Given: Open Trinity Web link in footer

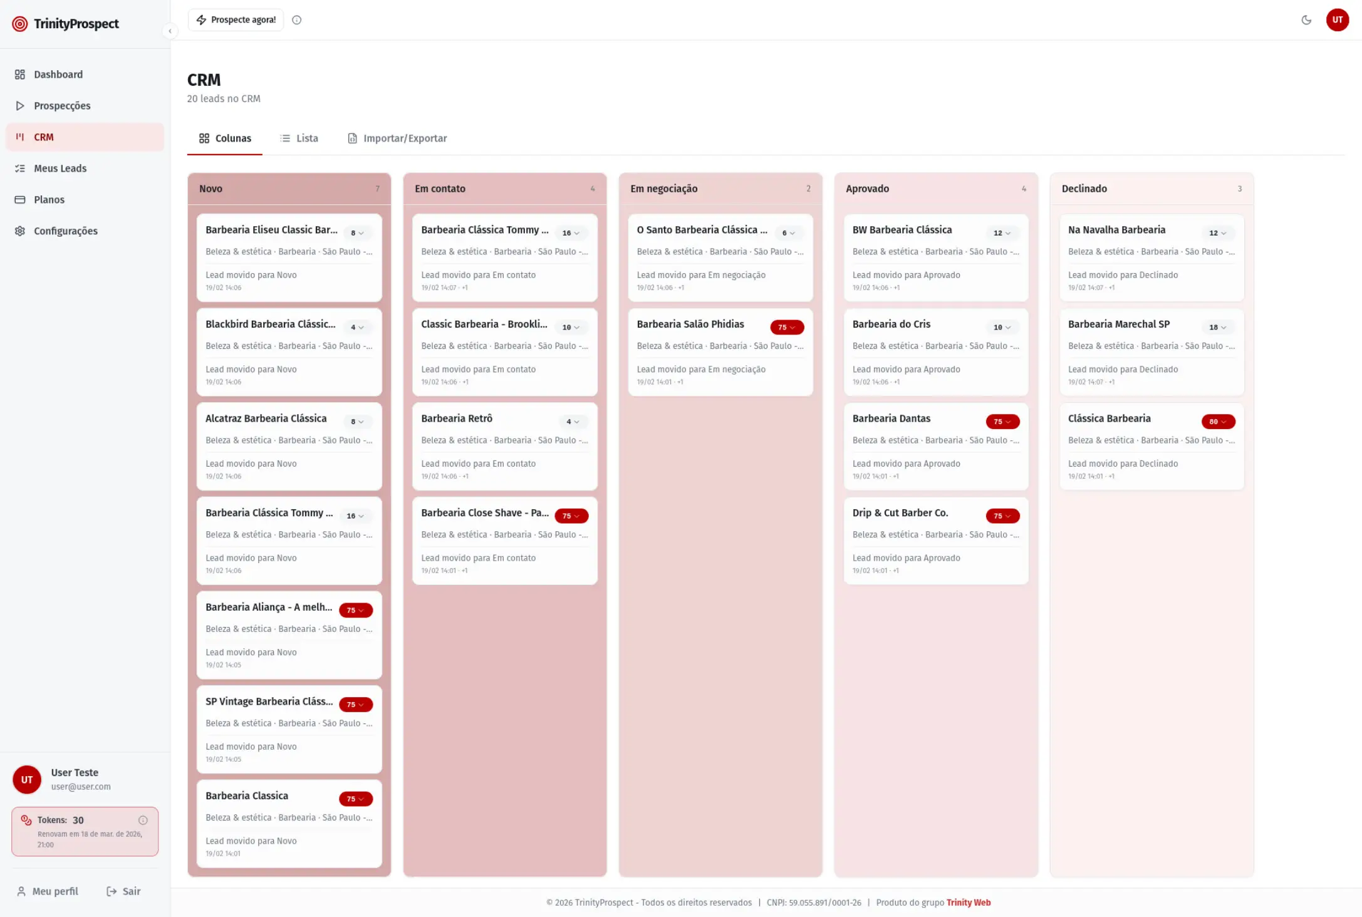Looking at the screenshot, I should (x=968, y=903).
